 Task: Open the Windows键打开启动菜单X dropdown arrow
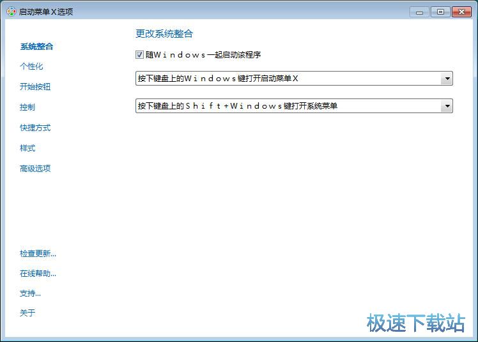447,79
